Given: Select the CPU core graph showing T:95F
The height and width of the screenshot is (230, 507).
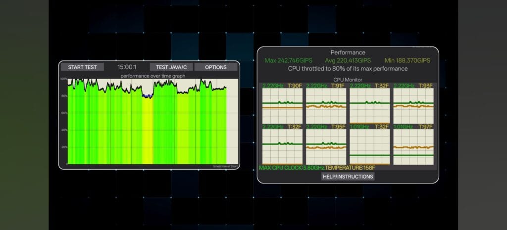Looking at the screenshot, I should point(326,146).
